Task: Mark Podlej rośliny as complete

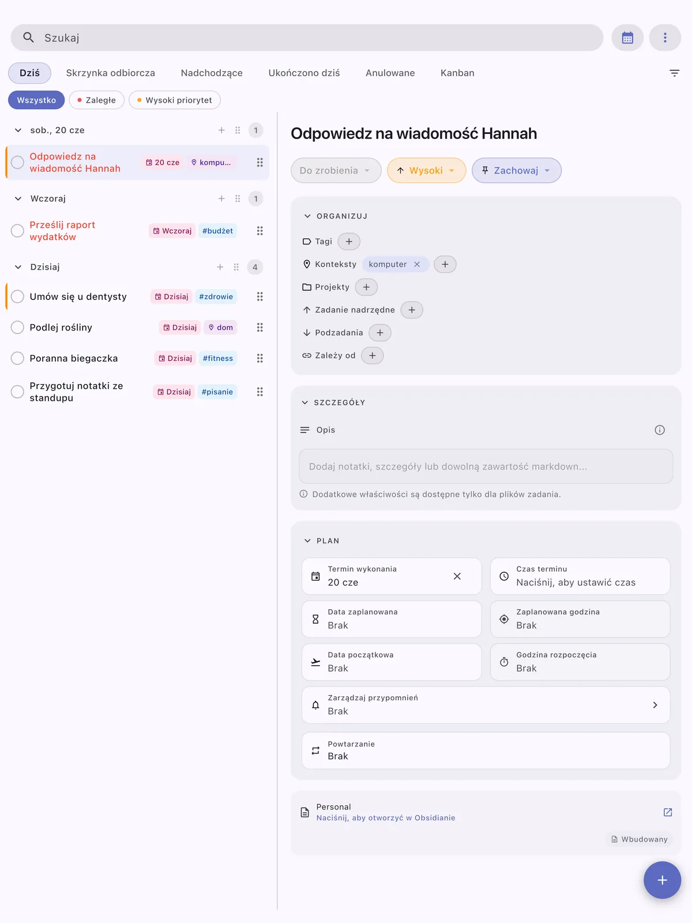Action: (18, 327)
